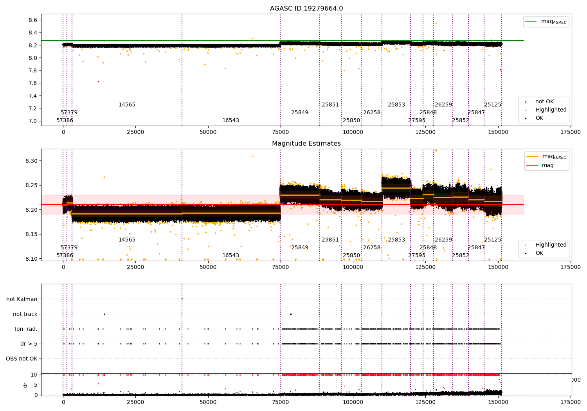The width and height of the screenshot is (587, 411).
Task: Click the 8.6 y-axis tick label
Action: [33, 20]
